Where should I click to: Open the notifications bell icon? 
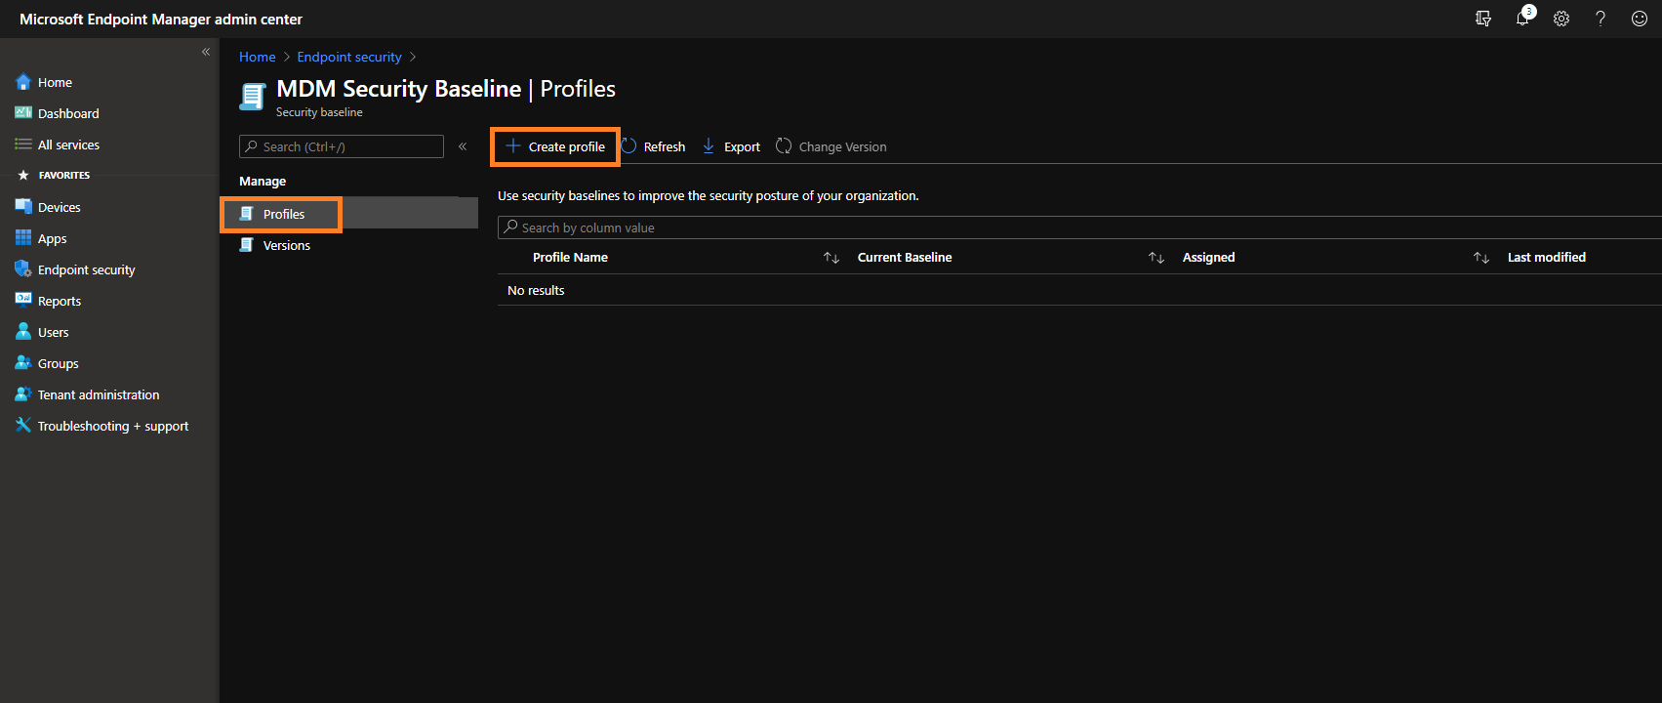point(1523,18)
